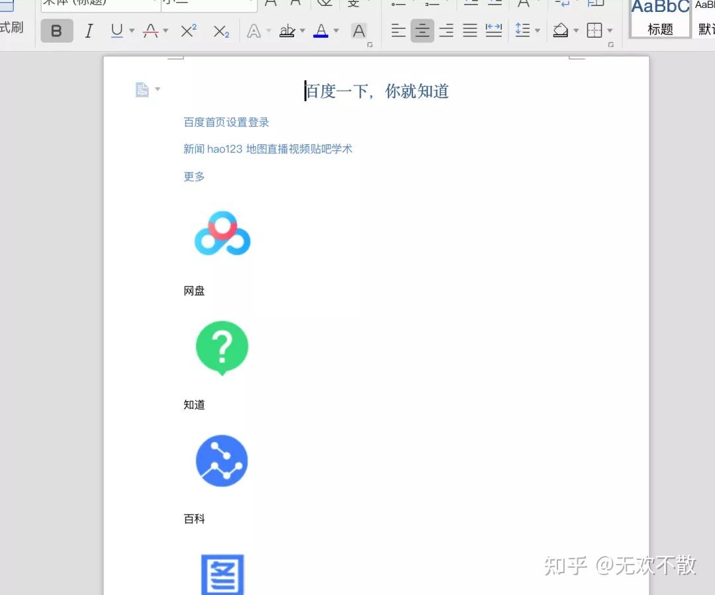The height and width of the screenshot is (595, 715).
Task: Open the underline style dropdown
Action: [130, 30]
